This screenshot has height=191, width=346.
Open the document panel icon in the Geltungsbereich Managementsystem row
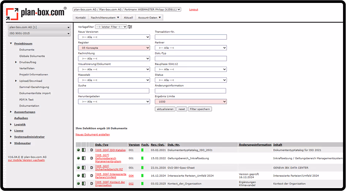(x=83, y=158)
